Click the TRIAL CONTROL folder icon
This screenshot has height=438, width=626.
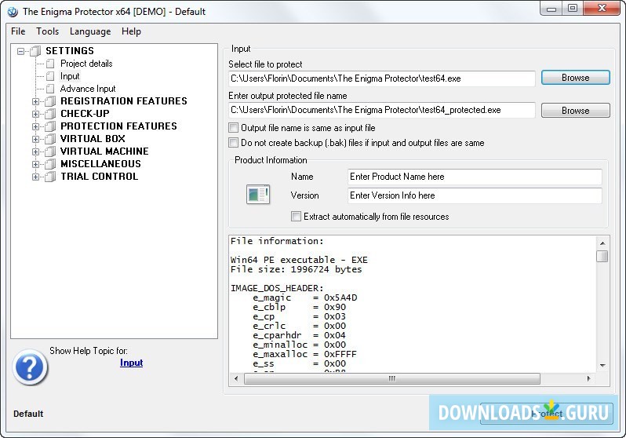pos(50,177)
